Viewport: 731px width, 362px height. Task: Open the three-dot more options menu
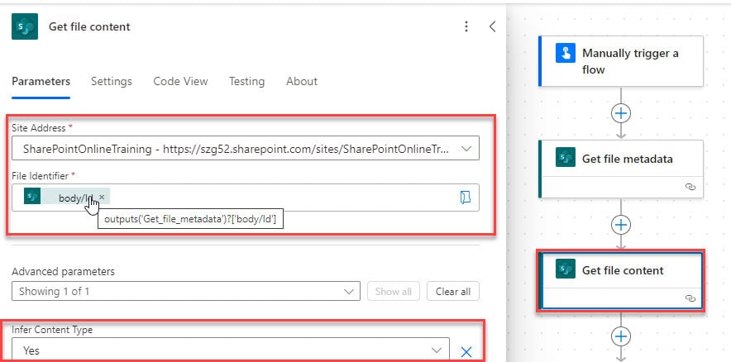(466, 26)
